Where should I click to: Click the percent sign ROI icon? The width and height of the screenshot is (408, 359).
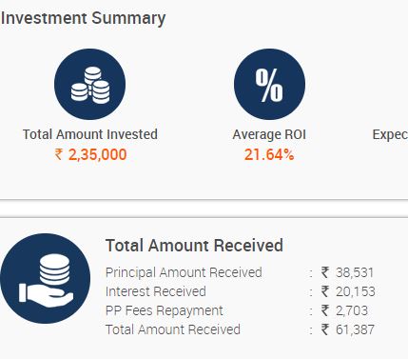(269, 84)
